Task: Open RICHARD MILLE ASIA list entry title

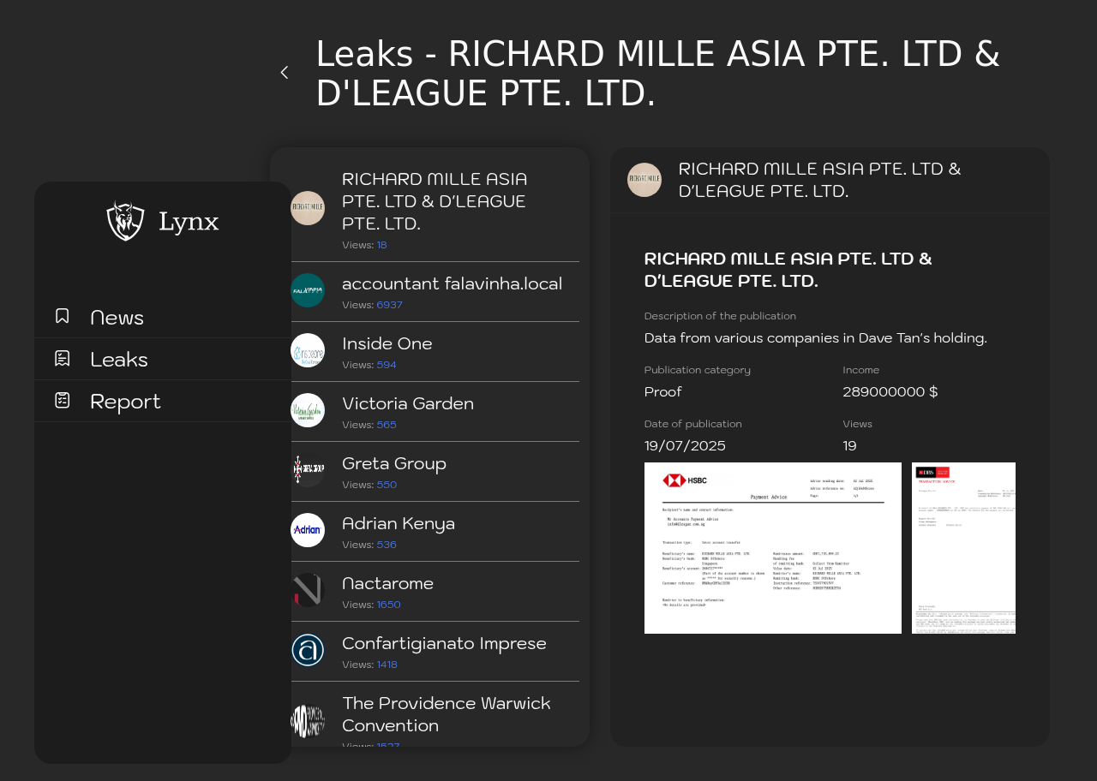Action: click(x=435, y=201)
